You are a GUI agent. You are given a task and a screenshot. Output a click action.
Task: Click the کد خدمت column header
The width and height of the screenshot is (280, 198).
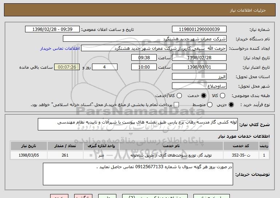tap(241, 146)
